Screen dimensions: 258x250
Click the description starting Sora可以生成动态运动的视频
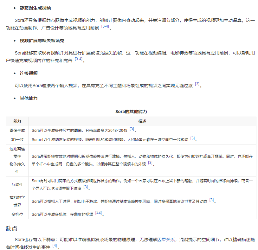coord(110,140)
